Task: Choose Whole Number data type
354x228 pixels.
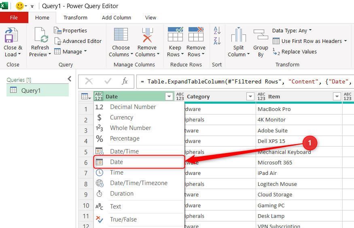Action: click(x=139, y=128)
